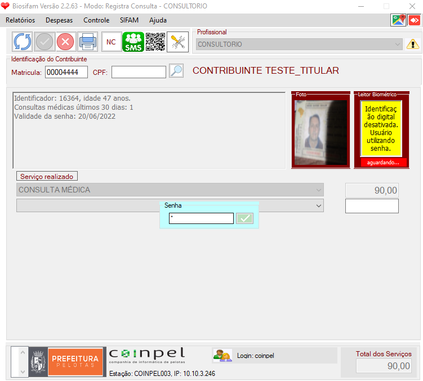
Task: Click the Senha password field
Action: click(x=201, y=218)
